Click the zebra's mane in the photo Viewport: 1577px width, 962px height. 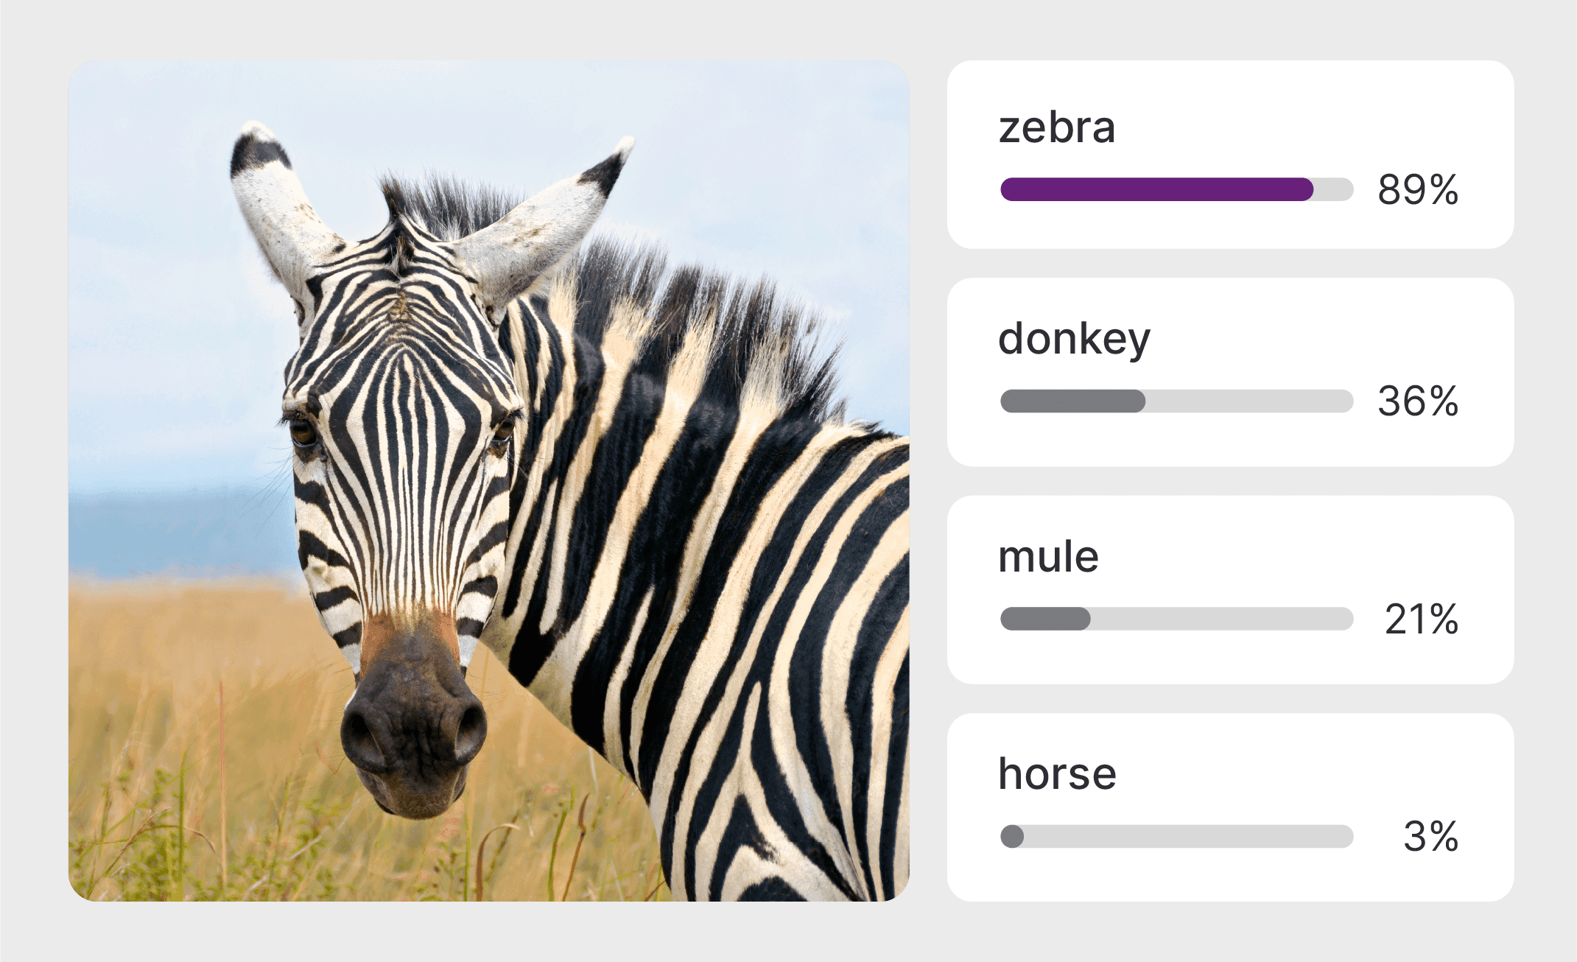(x=707, y=309)
